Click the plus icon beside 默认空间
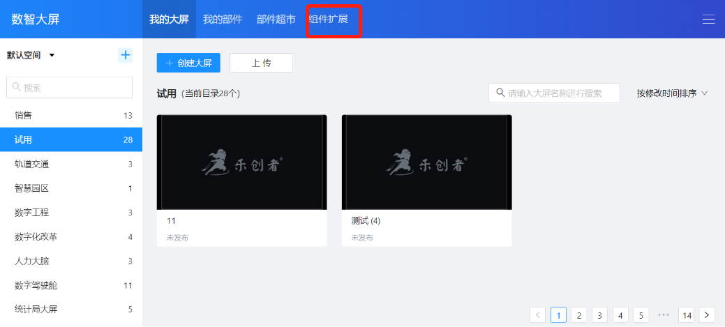This screenshot has height=327, width=725. 126,55
